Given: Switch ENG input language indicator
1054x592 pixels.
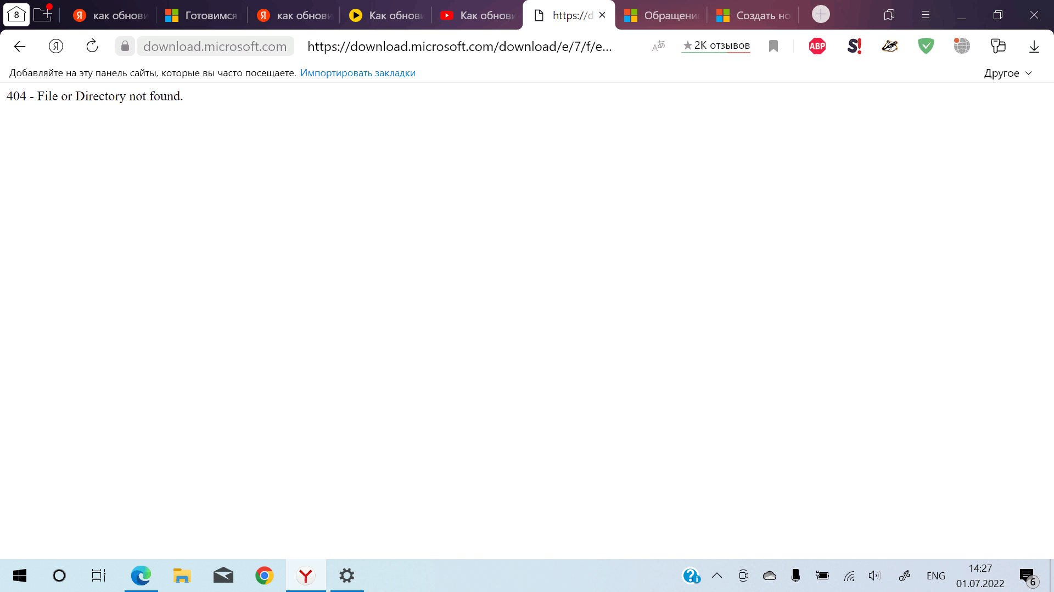Looking at the screenshot, I should [936, 576].
